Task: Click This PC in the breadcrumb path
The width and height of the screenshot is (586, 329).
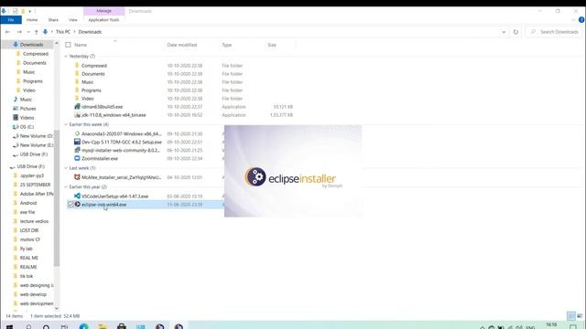Action: [x=63, y=32]
